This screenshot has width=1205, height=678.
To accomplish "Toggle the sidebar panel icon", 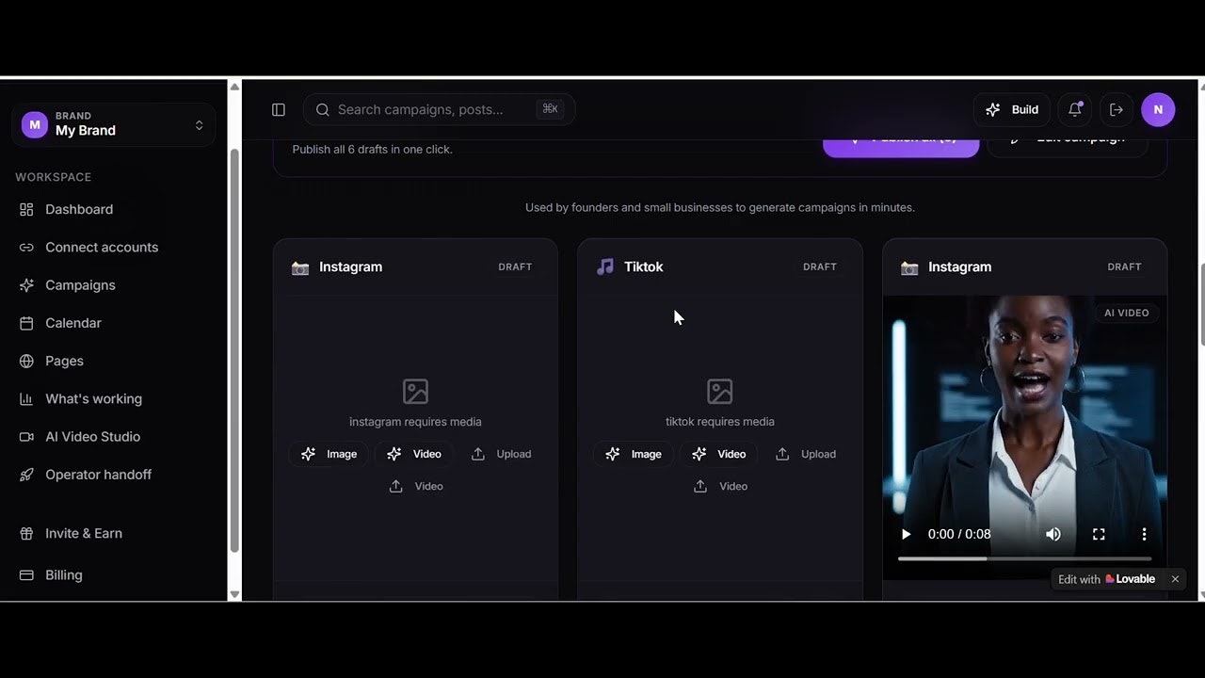I will [279, 110].
